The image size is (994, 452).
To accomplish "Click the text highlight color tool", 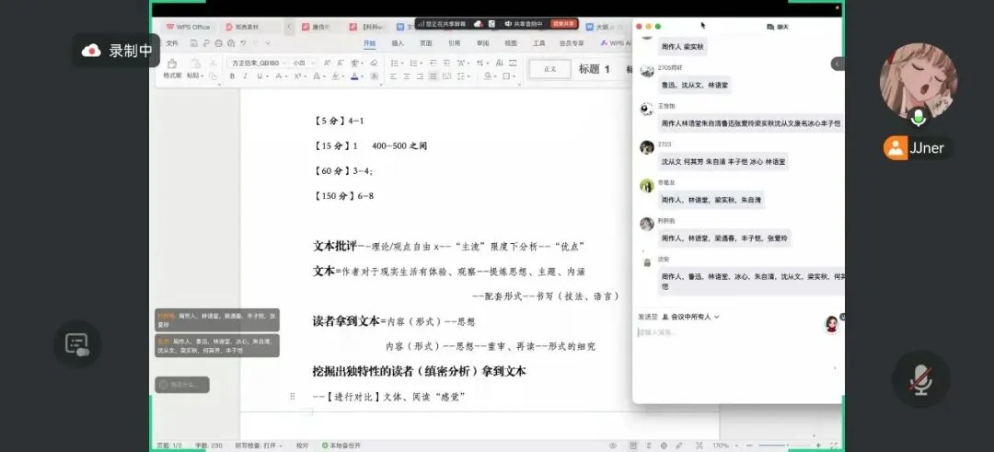I will point(335,76).
